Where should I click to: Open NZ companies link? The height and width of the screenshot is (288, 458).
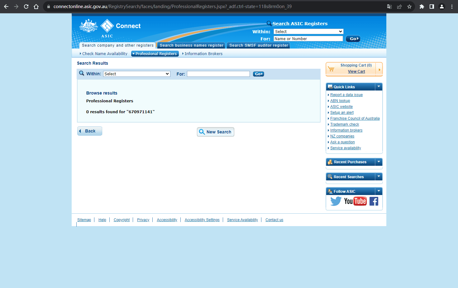342,136
